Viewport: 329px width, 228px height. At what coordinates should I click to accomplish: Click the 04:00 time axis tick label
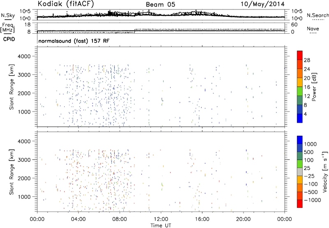(x=78, y=219)
